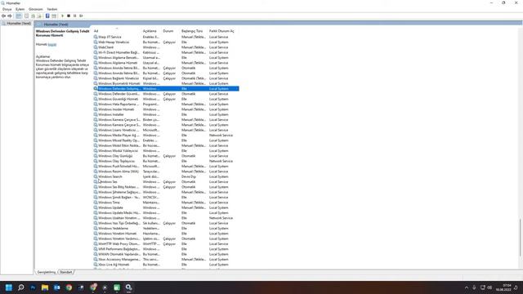This screenshot has height=294, width=523.
Task: Select the Windows Push service row
Action: [166, 167]
